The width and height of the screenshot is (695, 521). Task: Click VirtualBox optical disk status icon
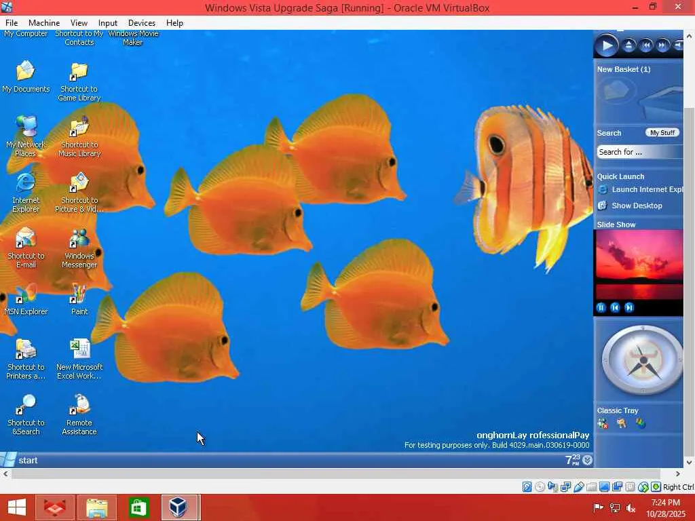click(540, 487)
